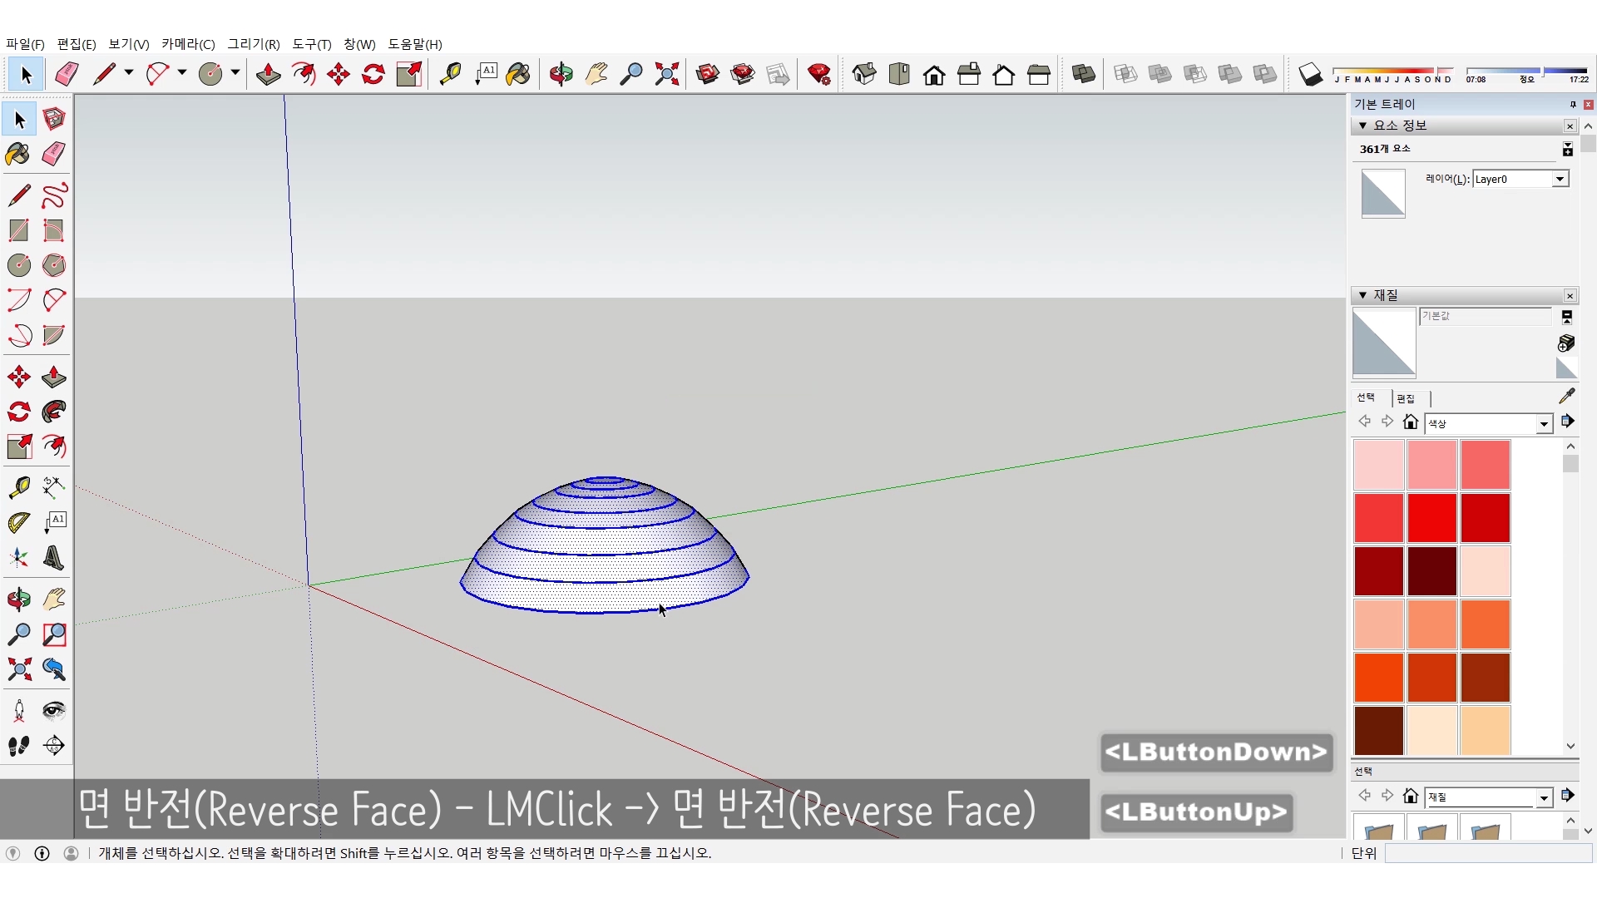Switch to Iso house view icon
The height and width of the screenshot is (898, 1597).
click(x=864, y=74)
